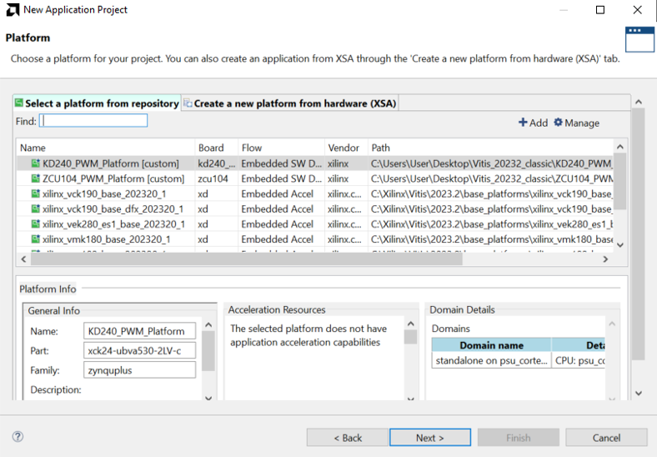Screen dimensions: 657x457
Task: Click the xilinx_vck190_base_dfx_202320_1 platform icon
Action: pos(36,208)
